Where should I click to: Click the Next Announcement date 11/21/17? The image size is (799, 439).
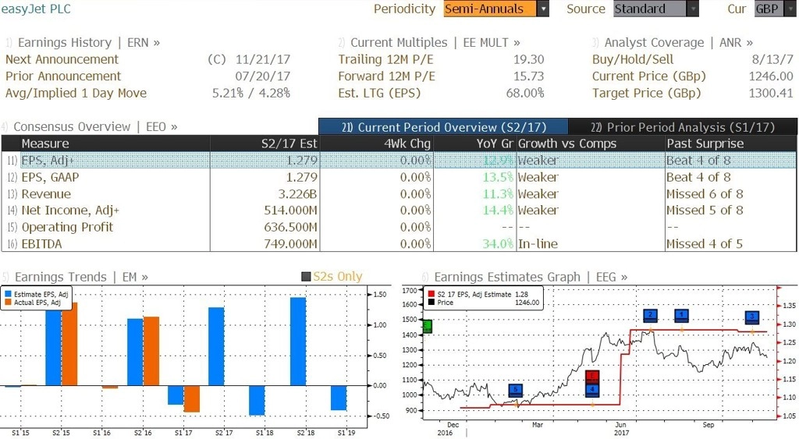263,59
